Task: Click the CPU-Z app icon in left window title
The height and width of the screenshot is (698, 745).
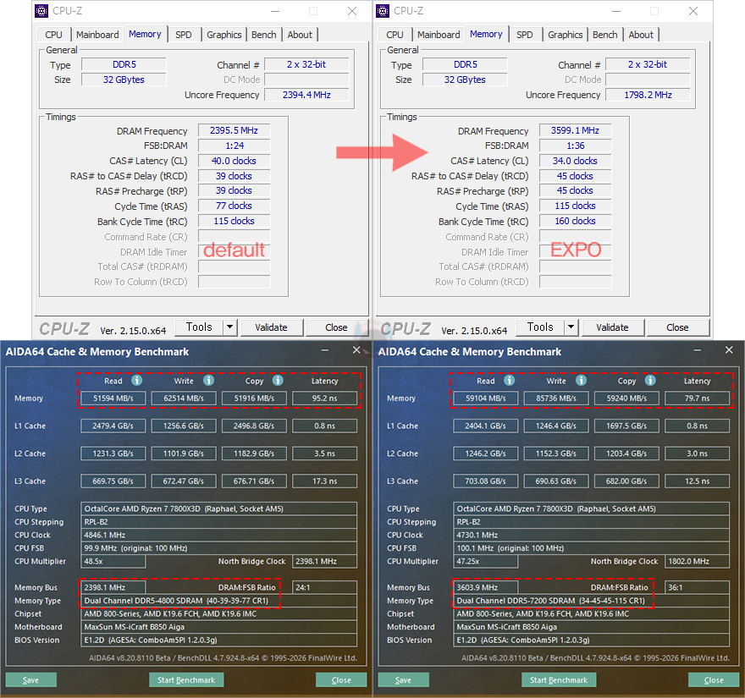Action: (x=41, y=11)
